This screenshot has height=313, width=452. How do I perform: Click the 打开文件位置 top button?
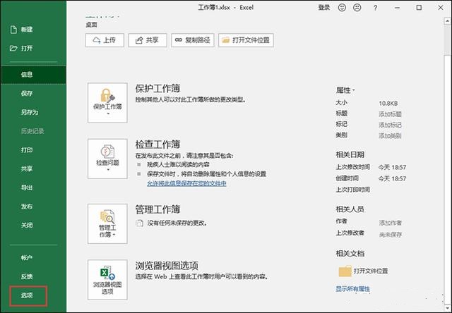(x=246, y=40)
